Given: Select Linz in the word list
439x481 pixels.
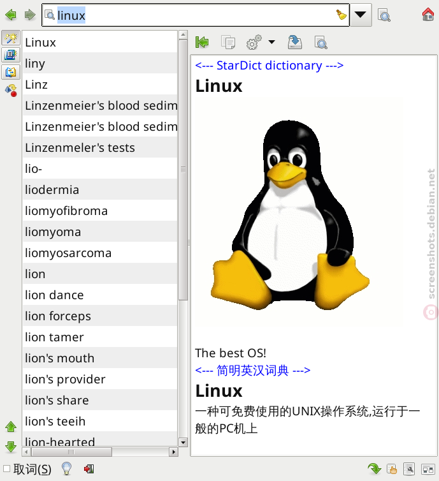Looking at the screenshot, I should click(100, 84).
